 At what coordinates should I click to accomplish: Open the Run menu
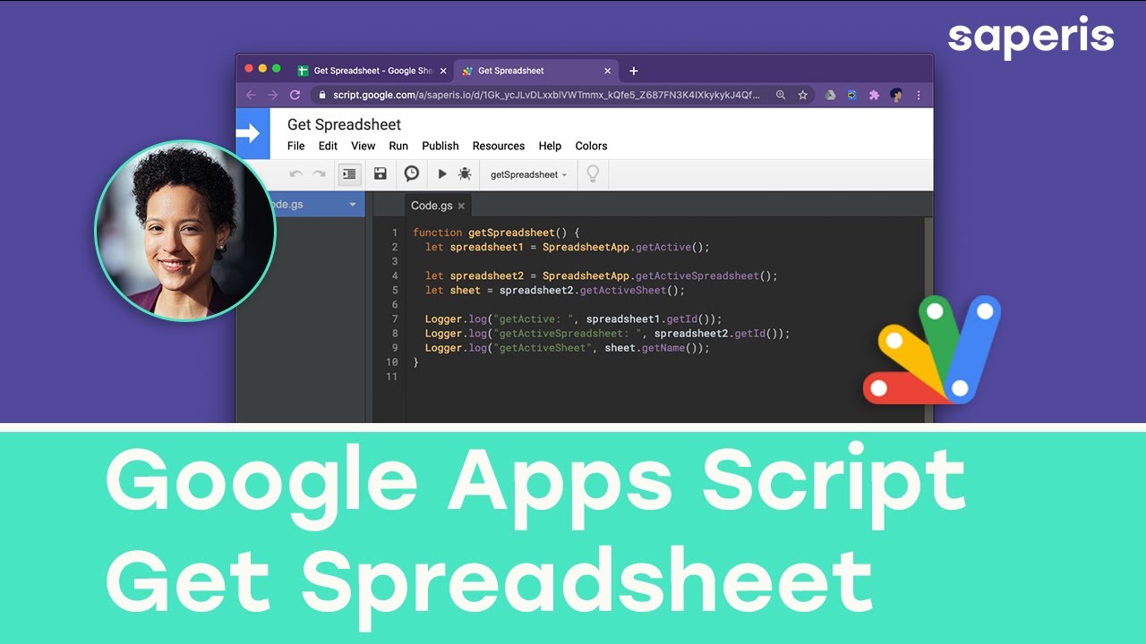coord(398,146)
